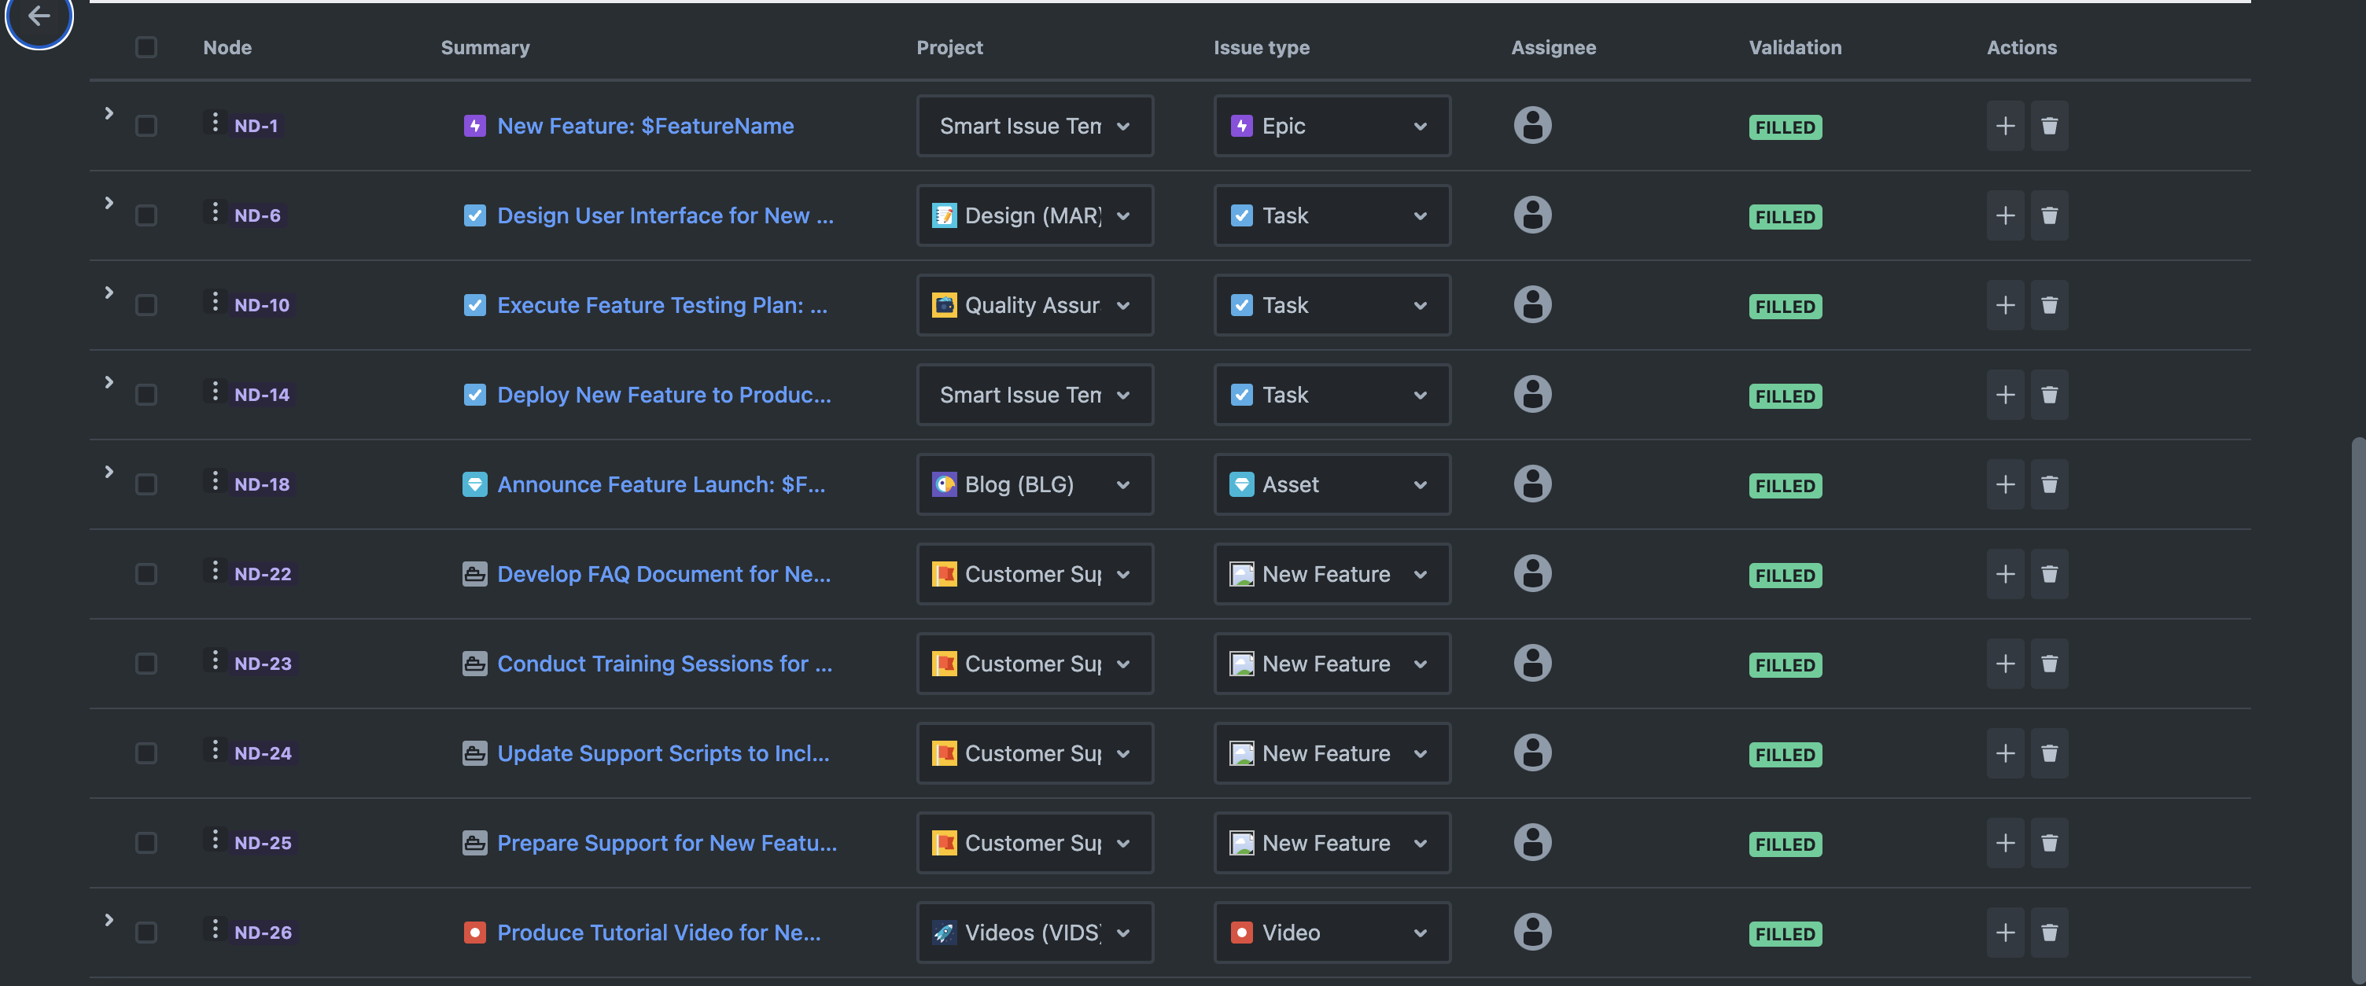Screen dimensions: 2366x986
Task: Click assignee avatar for ND-14
Action: pos(1532,394)
